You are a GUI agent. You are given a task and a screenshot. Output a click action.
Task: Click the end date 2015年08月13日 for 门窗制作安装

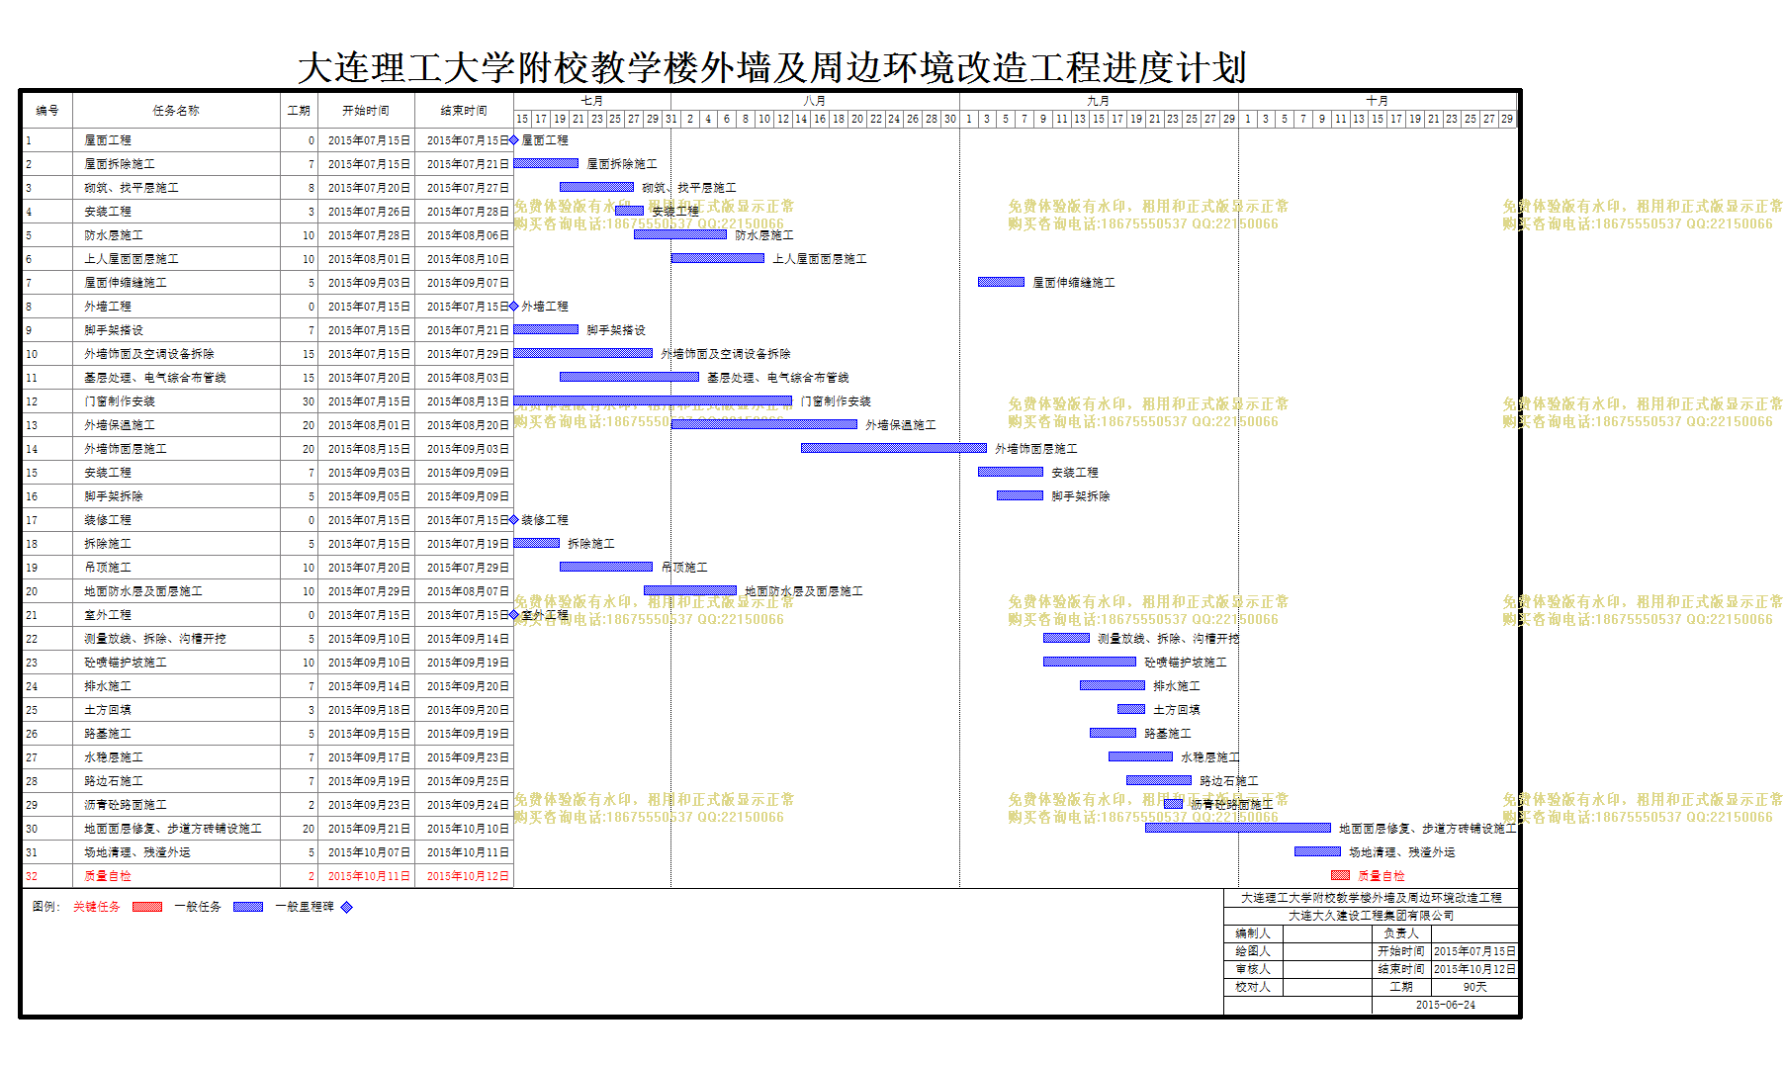[x=468, y=401]
